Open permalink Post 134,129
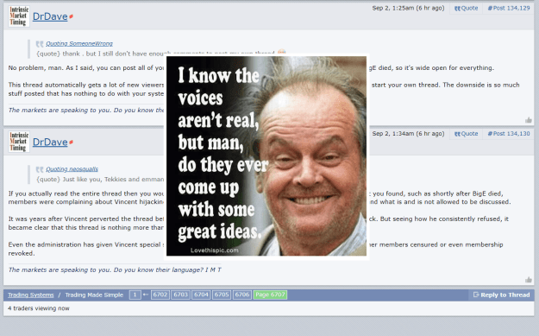 [x=509, y=9]
